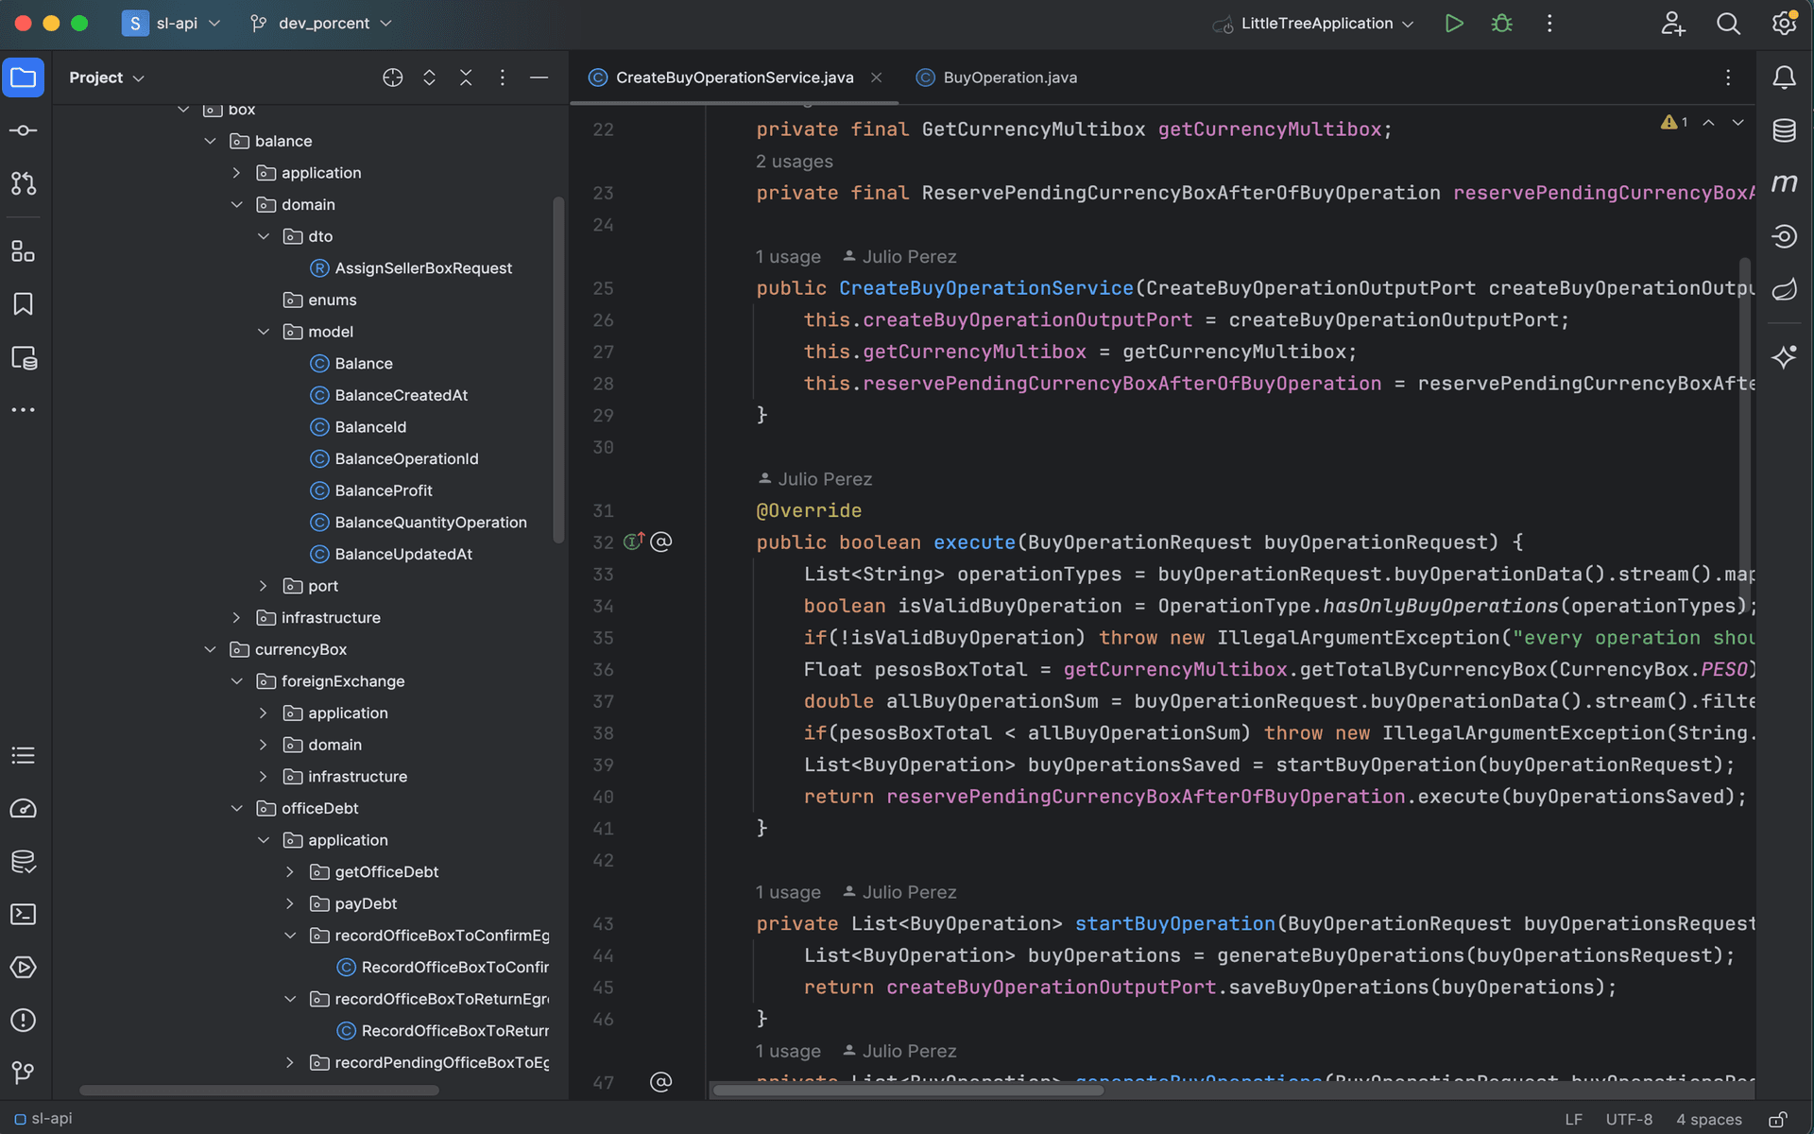Debug LittleTreeApplication with the bug icon
The height and width of the screenshot is (1134, 1814).
point(1501,24)
